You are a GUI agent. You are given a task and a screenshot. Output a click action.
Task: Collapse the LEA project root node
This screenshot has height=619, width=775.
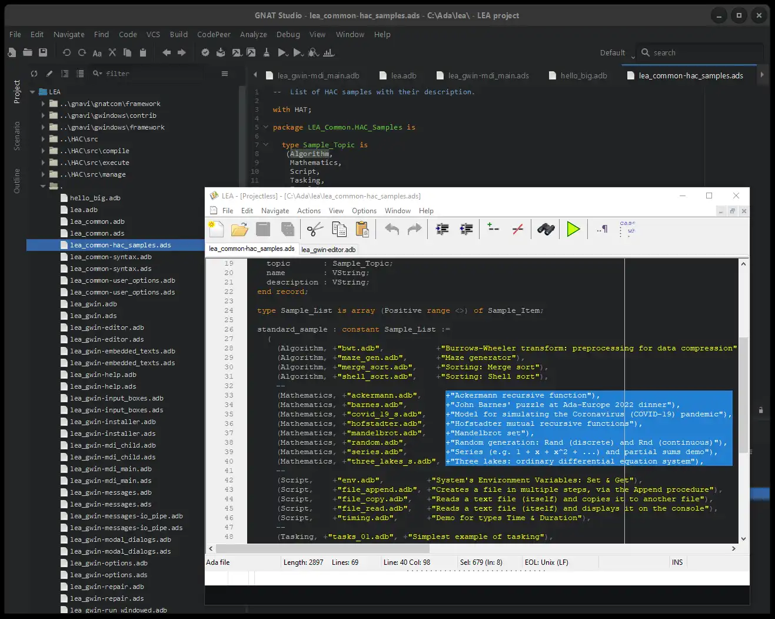pos(33,92)
